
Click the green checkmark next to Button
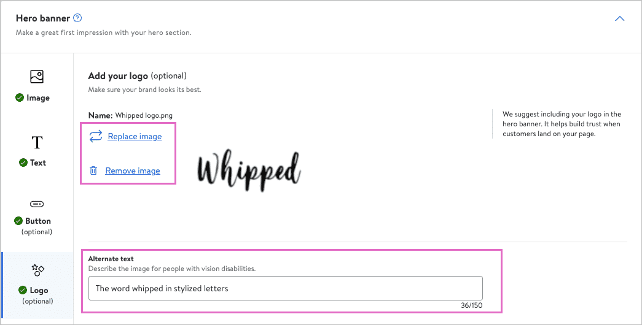tap(18, 221)
